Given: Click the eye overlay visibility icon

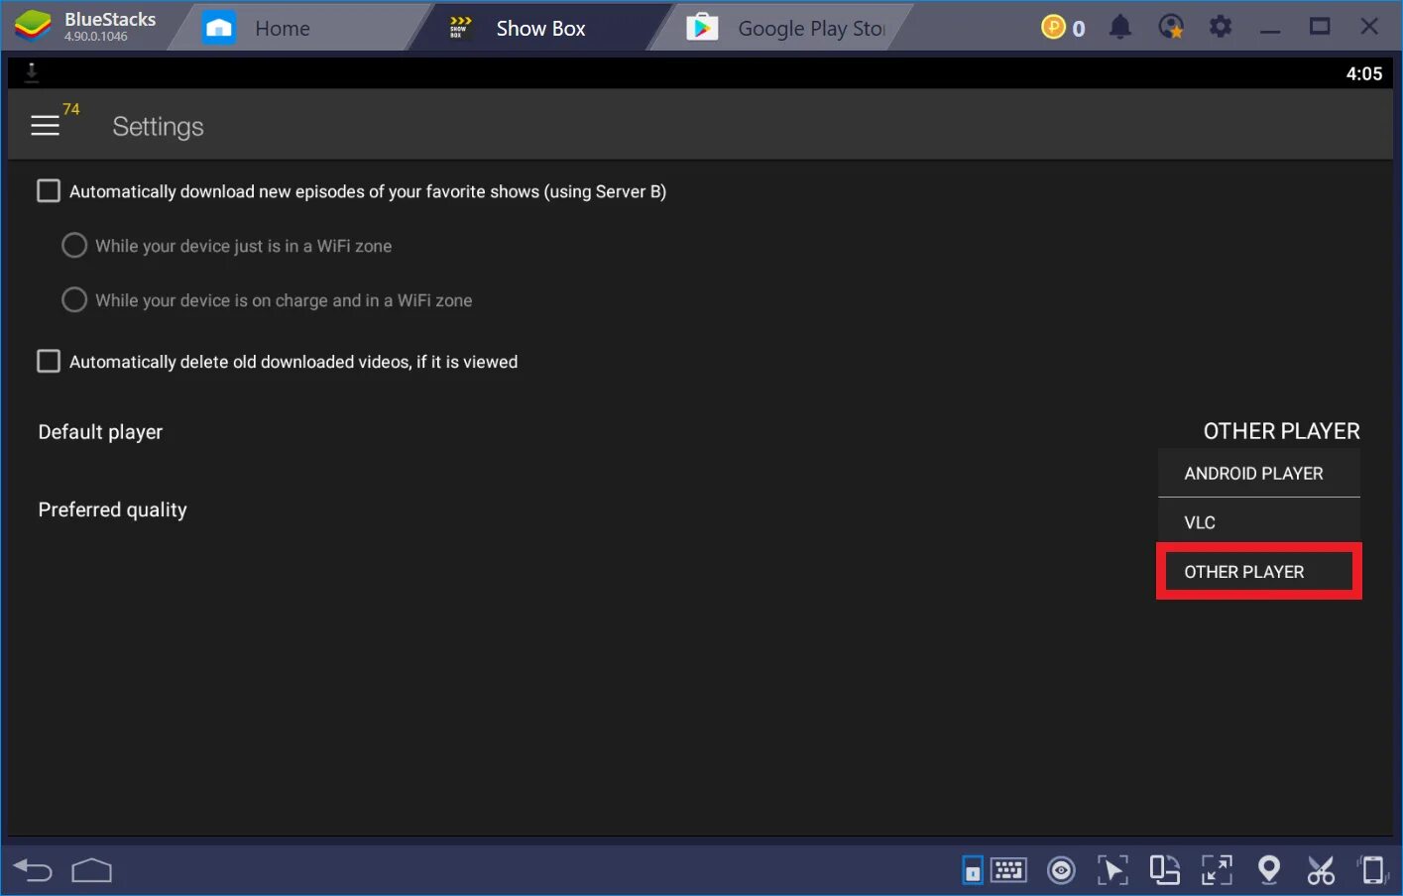Looking at the screenshot, I should [x=1061, y=870].
